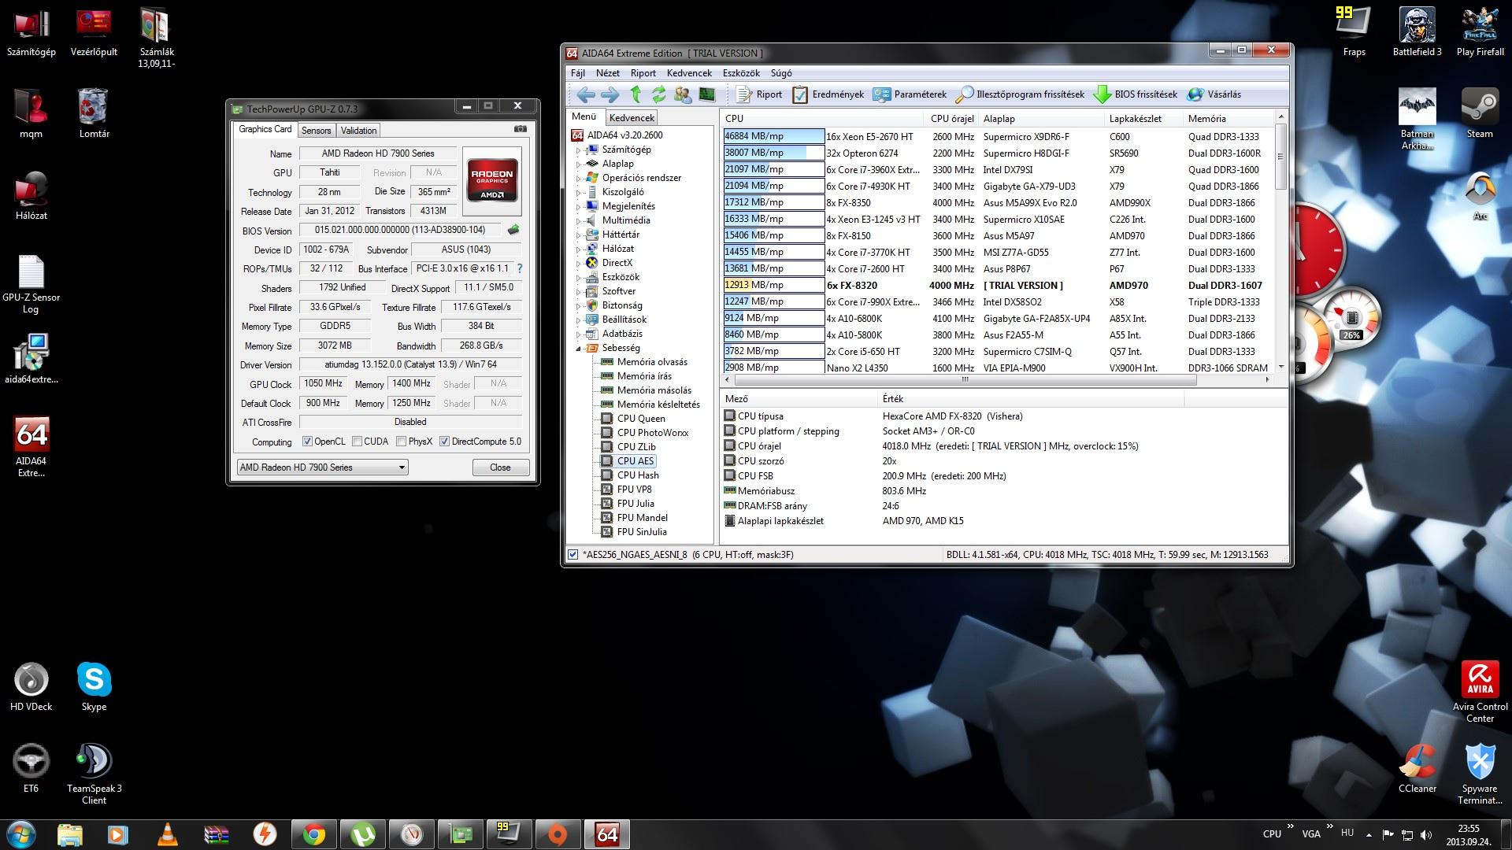
Task: Click the CPU órajel column header
Action: pos(952,119)
